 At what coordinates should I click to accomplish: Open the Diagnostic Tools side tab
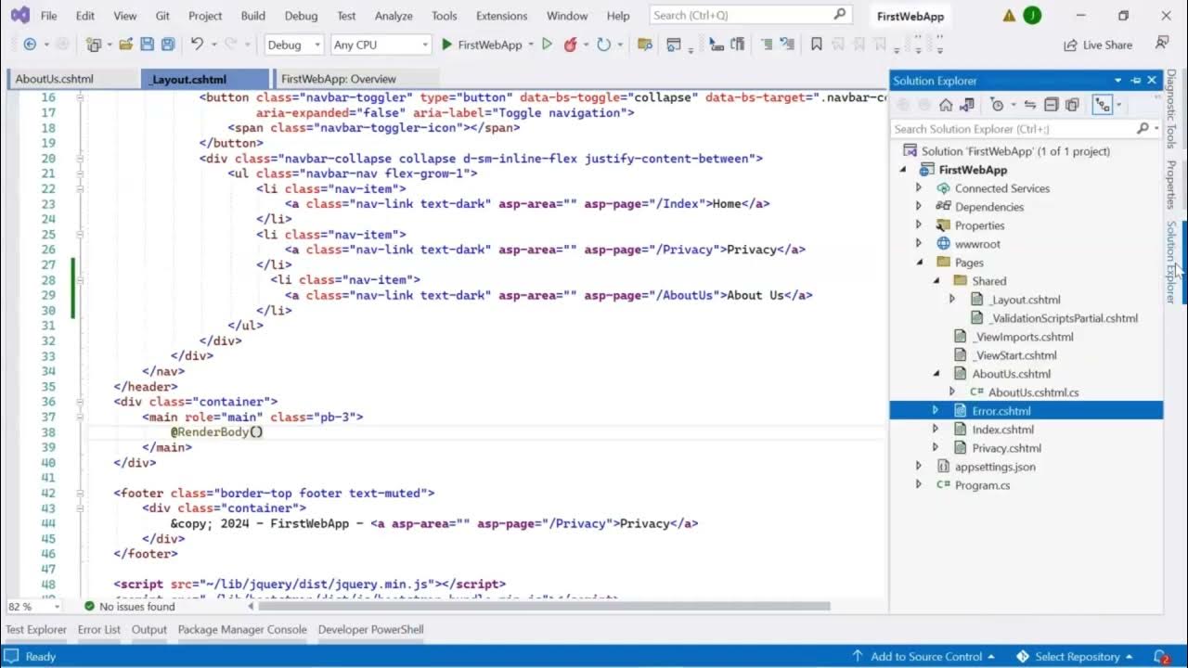1171,109
